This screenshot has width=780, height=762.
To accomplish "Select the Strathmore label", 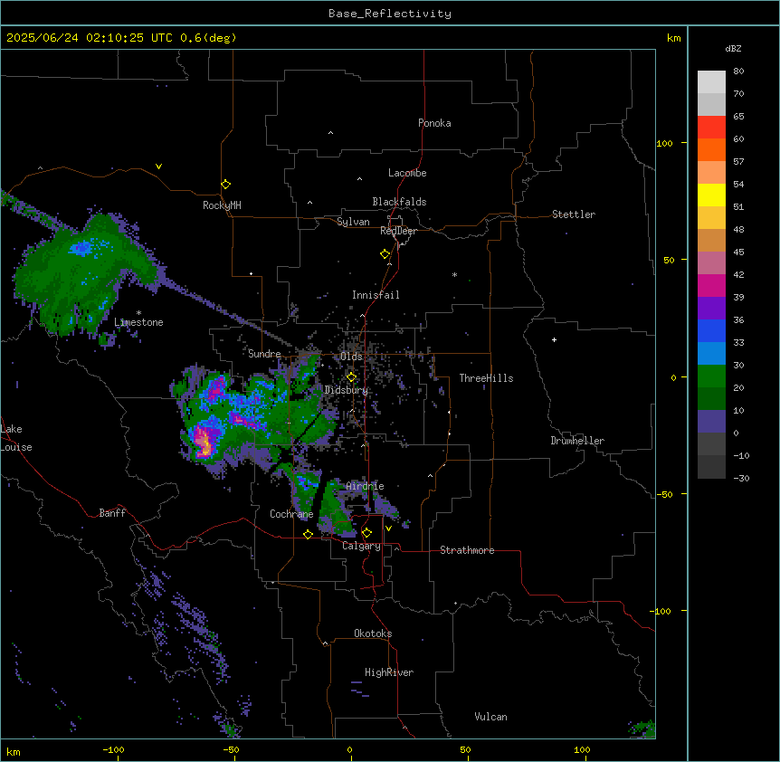I will pyautogui.click(x=467, y=550).
